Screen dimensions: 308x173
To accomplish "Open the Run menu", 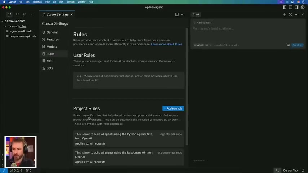I will [61, 2].
